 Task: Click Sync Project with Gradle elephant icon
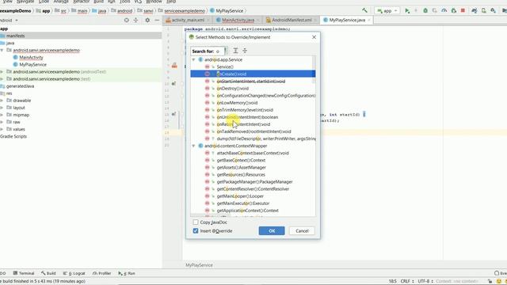[x=475, y=10]
